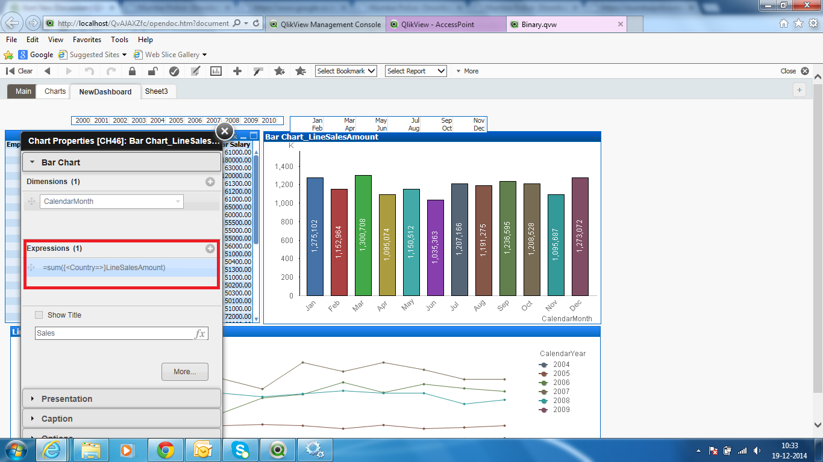Click the Clear selections button in the QlikView toolbar
Image resolution: width=823 pixels, height=462 pixels.
tap(19, 71)
